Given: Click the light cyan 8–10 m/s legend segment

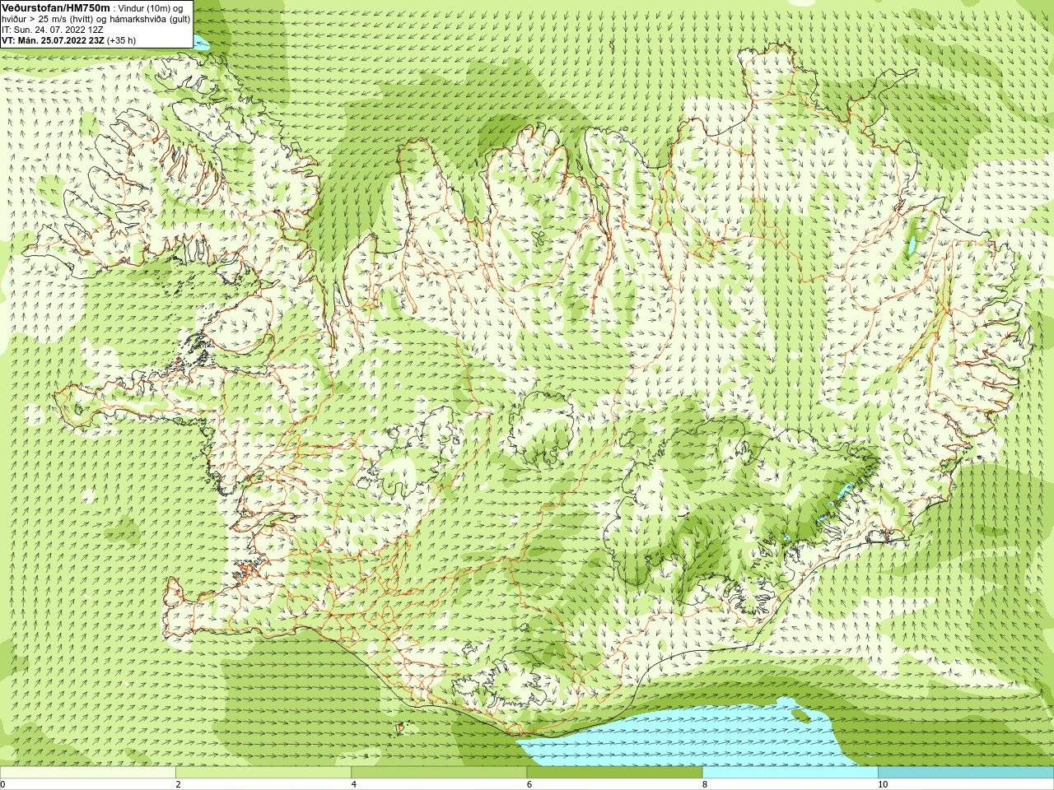Looking at the screenshot, I should [x=790, y=773].
